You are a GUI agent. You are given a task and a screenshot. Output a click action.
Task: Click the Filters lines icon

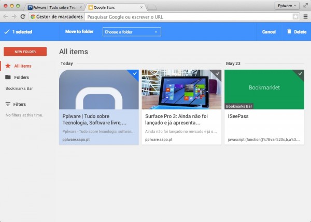click(x=8, y=104)
